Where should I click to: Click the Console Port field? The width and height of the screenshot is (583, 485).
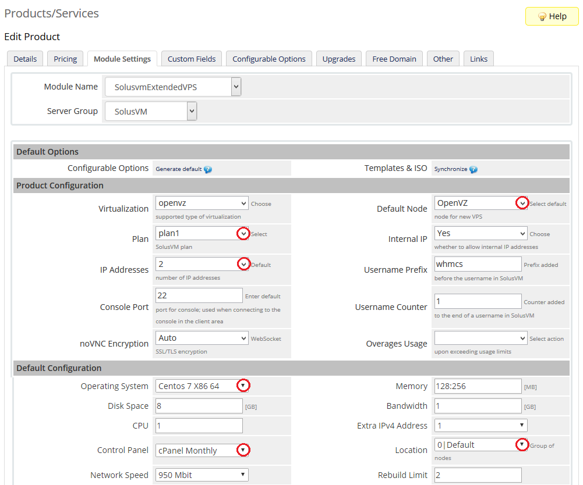[199, 295]
